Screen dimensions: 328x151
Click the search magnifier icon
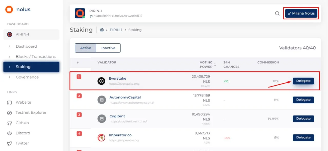pos(277,14)
